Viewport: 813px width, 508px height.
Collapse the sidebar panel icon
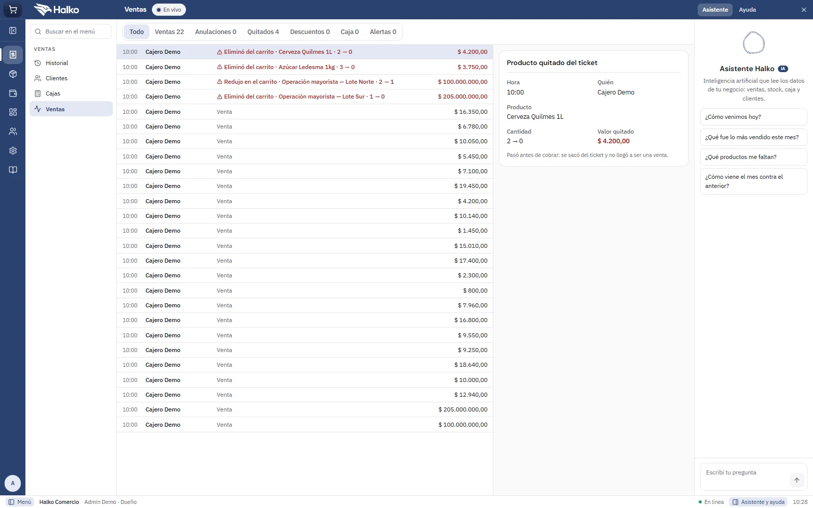13,30
